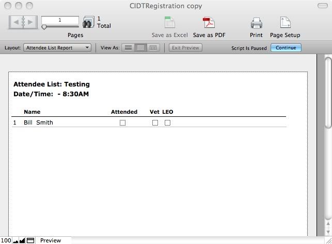
Task: Toggle status toolbar icon at bottom
Action: (x=30, y=240)
